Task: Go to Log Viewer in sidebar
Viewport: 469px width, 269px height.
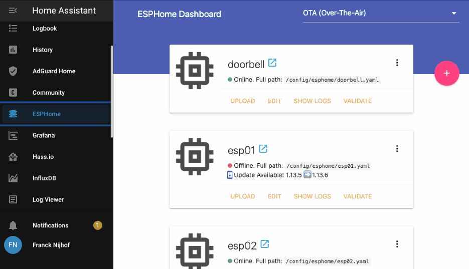Action: (48, 200)
